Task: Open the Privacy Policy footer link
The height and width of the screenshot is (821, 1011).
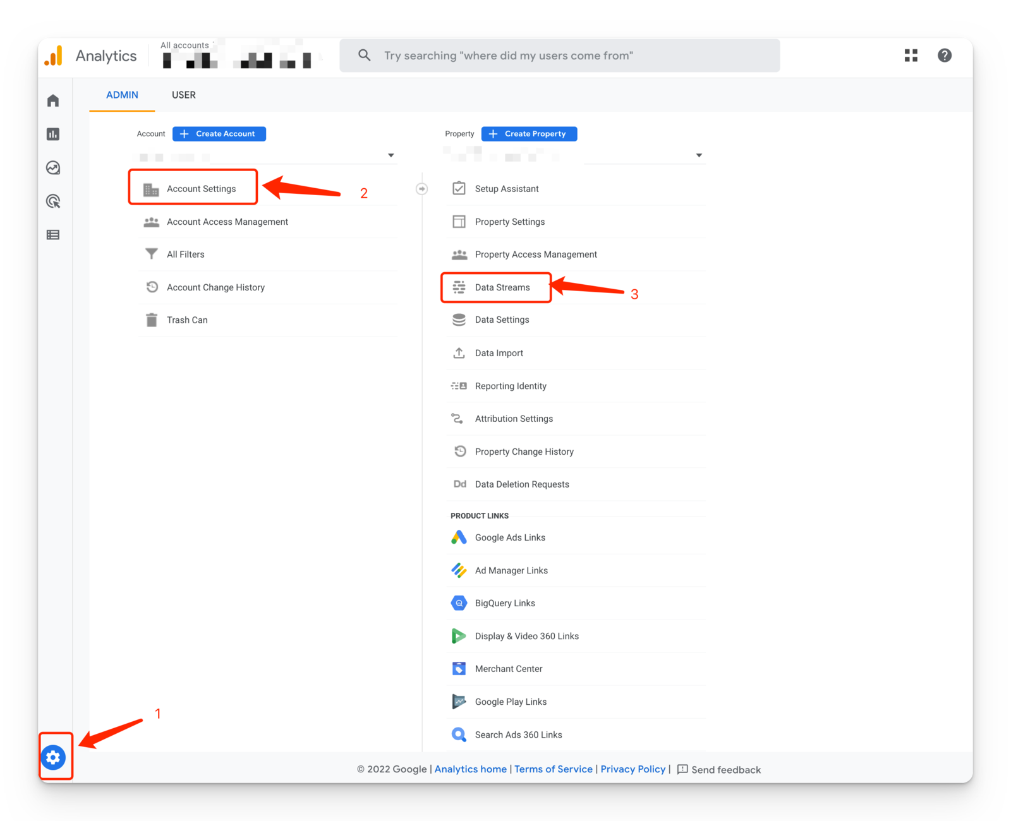Action: click(633, 769)
